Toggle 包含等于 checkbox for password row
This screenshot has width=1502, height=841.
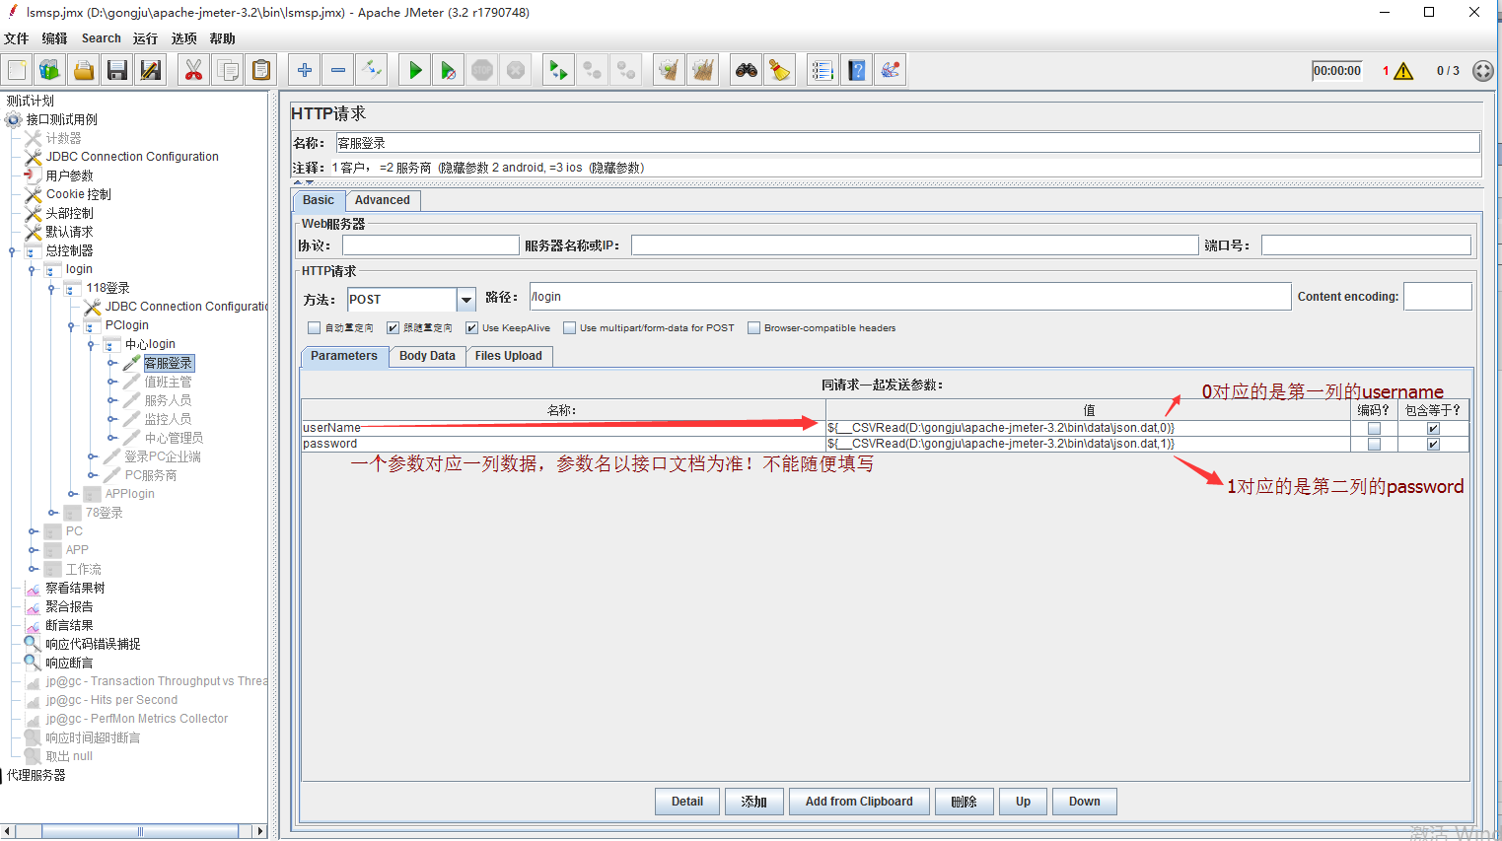1433,445
